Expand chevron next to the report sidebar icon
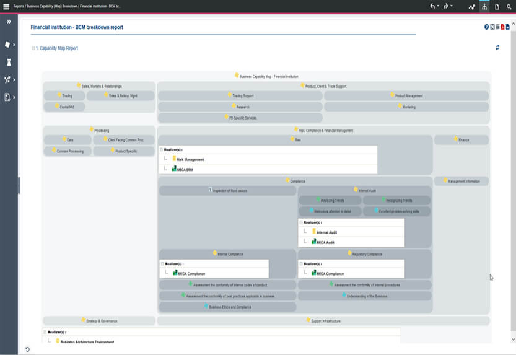This screenshot has width=516, height=355. (x=14, y=97)
